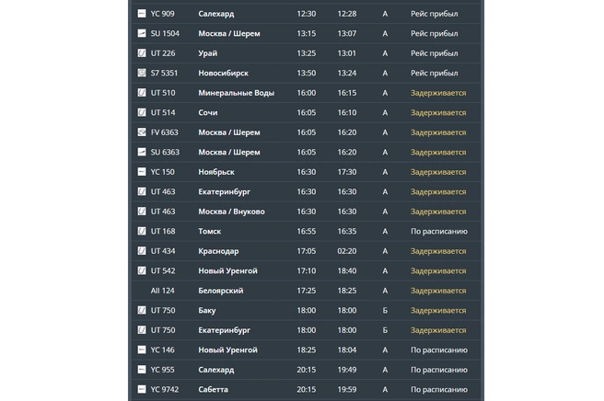604x401 pixels.
Task: Click the Новый Уренгой origin in the UT 542 row
Action: [x=227, y=270]
